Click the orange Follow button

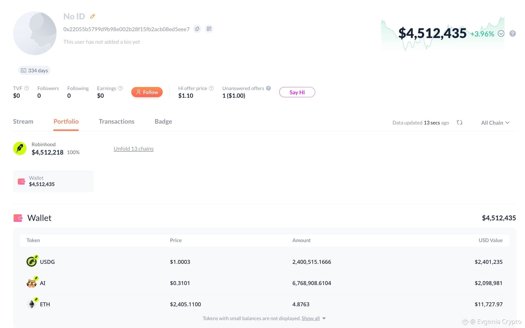click(147, 92)
